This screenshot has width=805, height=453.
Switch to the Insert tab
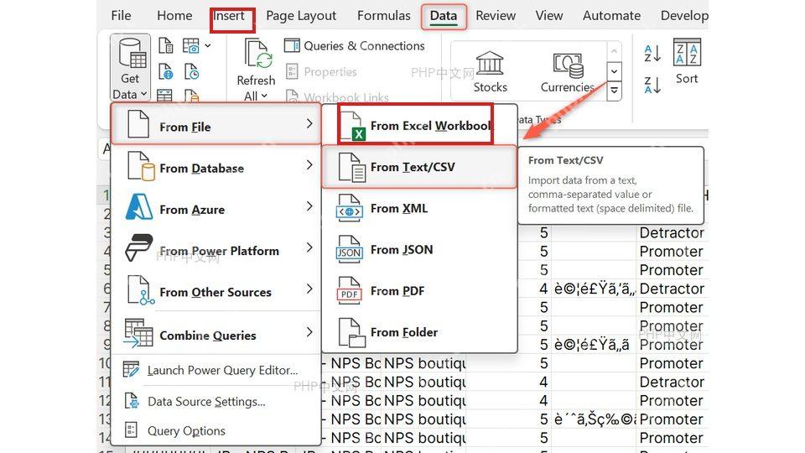229,16
